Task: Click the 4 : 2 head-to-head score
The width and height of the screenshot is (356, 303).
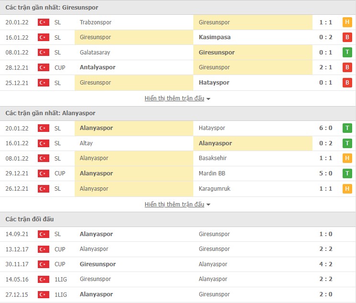Action: 325,264
